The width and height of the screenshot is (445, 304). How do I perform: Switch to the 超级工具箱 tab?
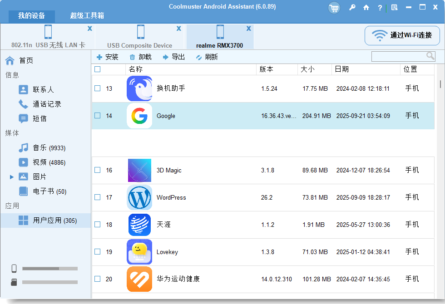click(87, 16)
